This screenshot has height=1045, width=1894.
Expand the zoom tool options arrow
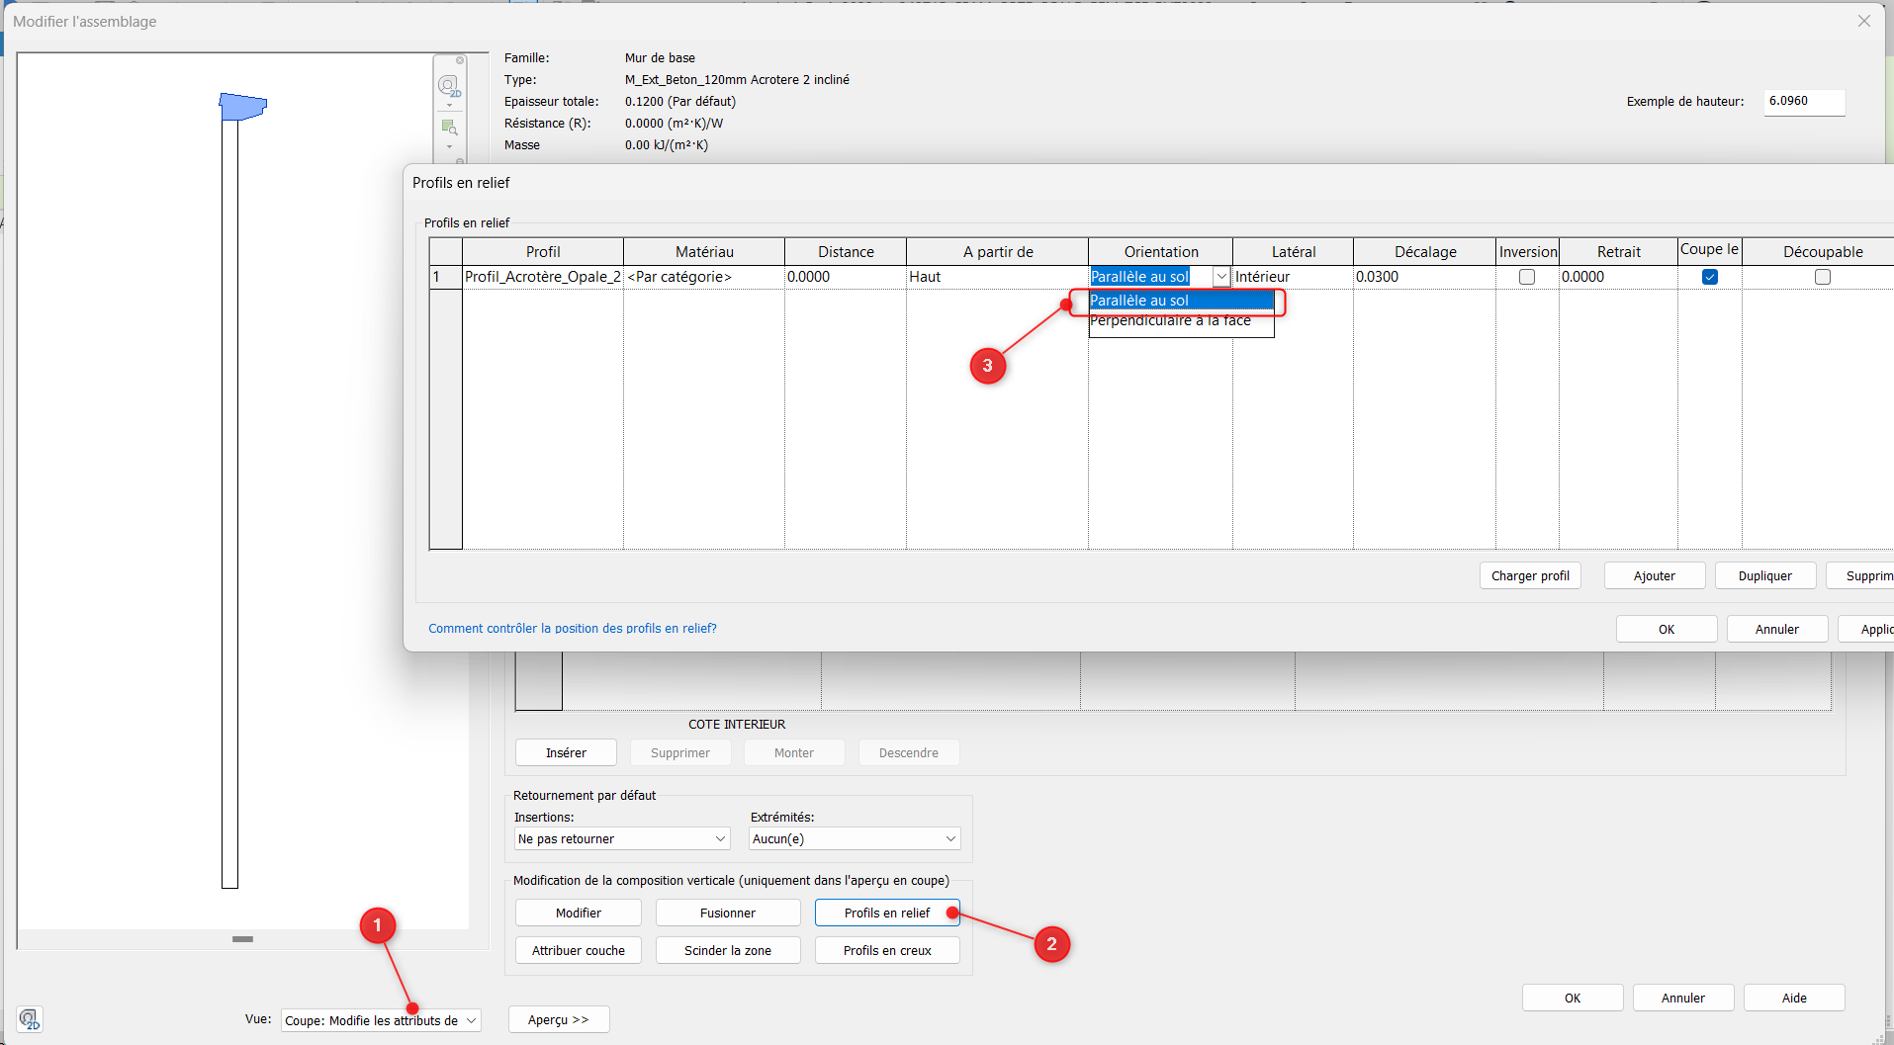click(449, 146)
